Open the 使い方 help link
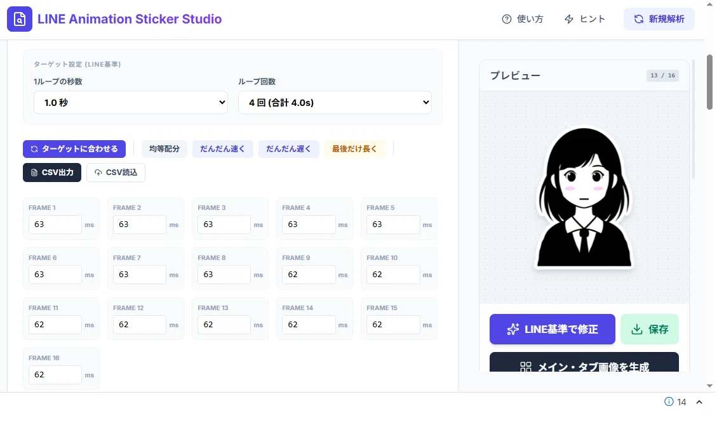Screen dimensions: 724x430 [x=523, y=19]
